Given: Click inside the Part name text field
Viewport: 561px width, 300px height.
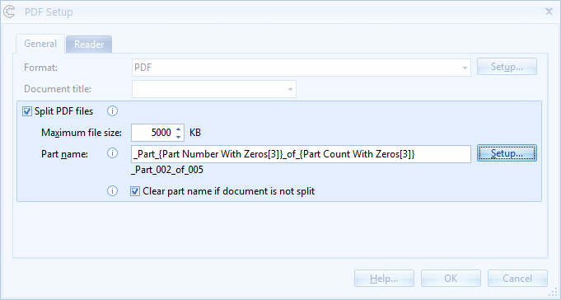Looking at the screenshot, I should (x=301, y=154).
